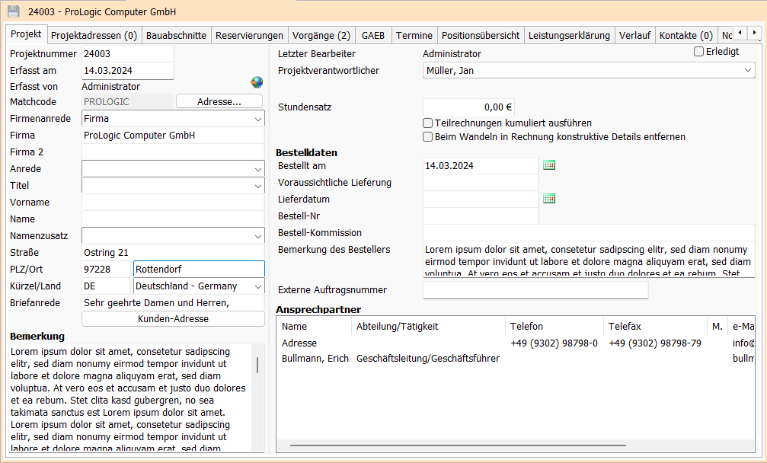The height and width of the screenshot is (463, 767).
Task: Go to the GAEB tab
Action: [373, 36]
